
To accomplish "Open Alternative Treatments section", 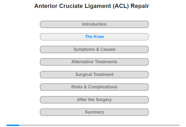I will coord(94,62).
